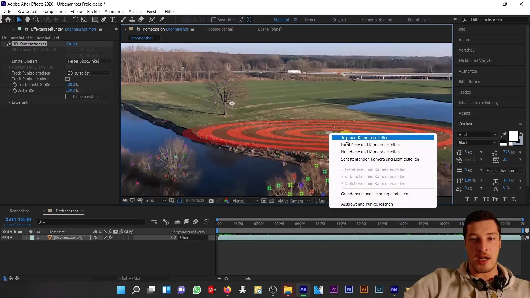Open the Einstellungsart Fester Blickwinkel dropdown

[88, 61]
